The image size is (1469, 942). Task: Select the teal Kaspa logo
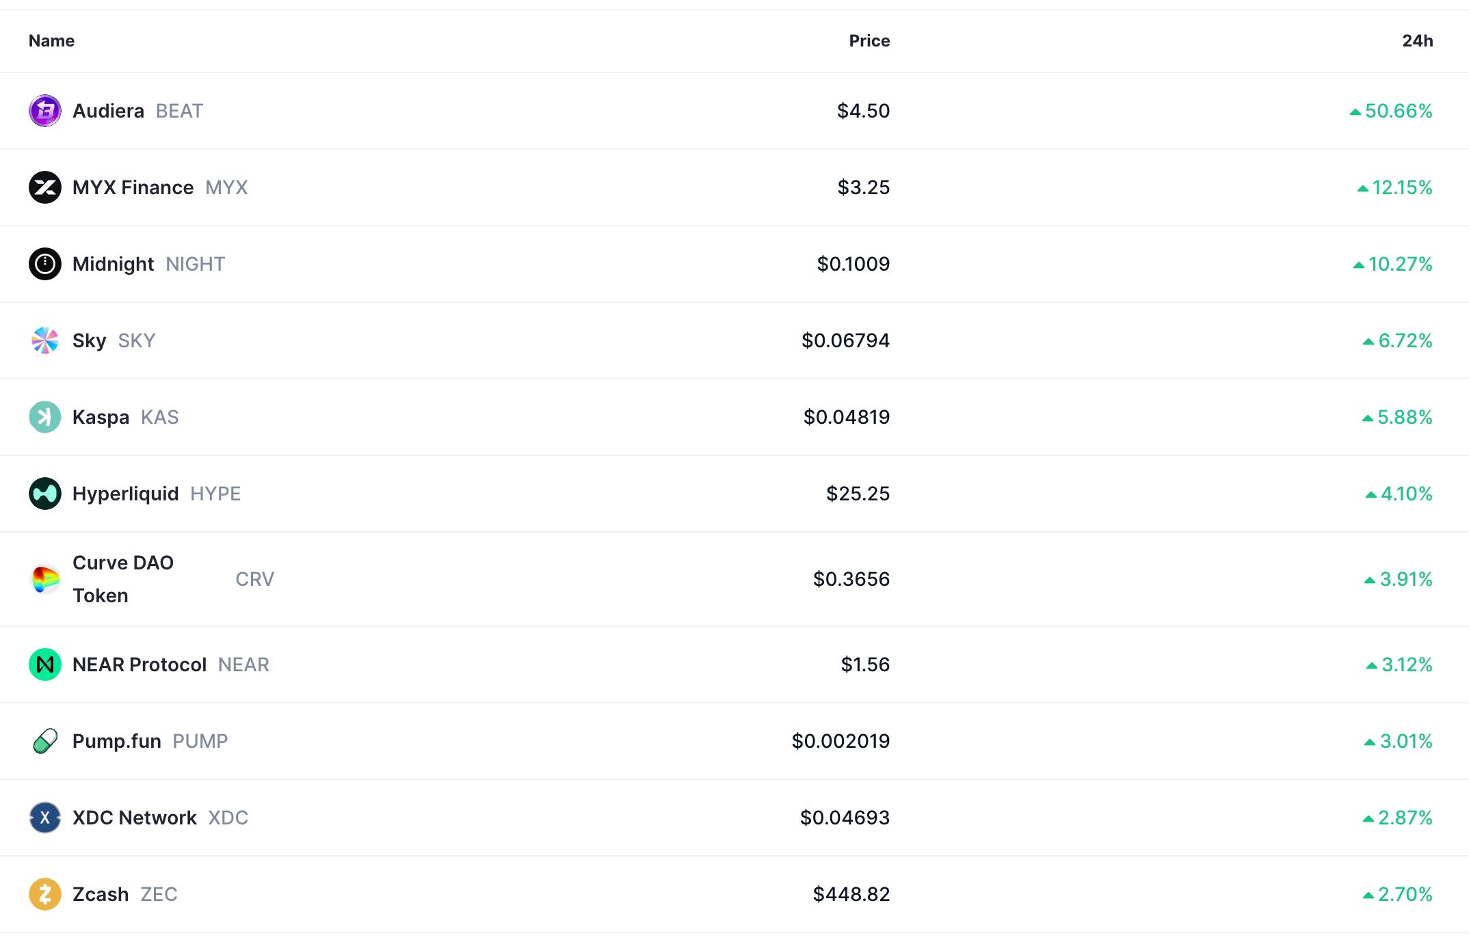(x=44, y=416)
